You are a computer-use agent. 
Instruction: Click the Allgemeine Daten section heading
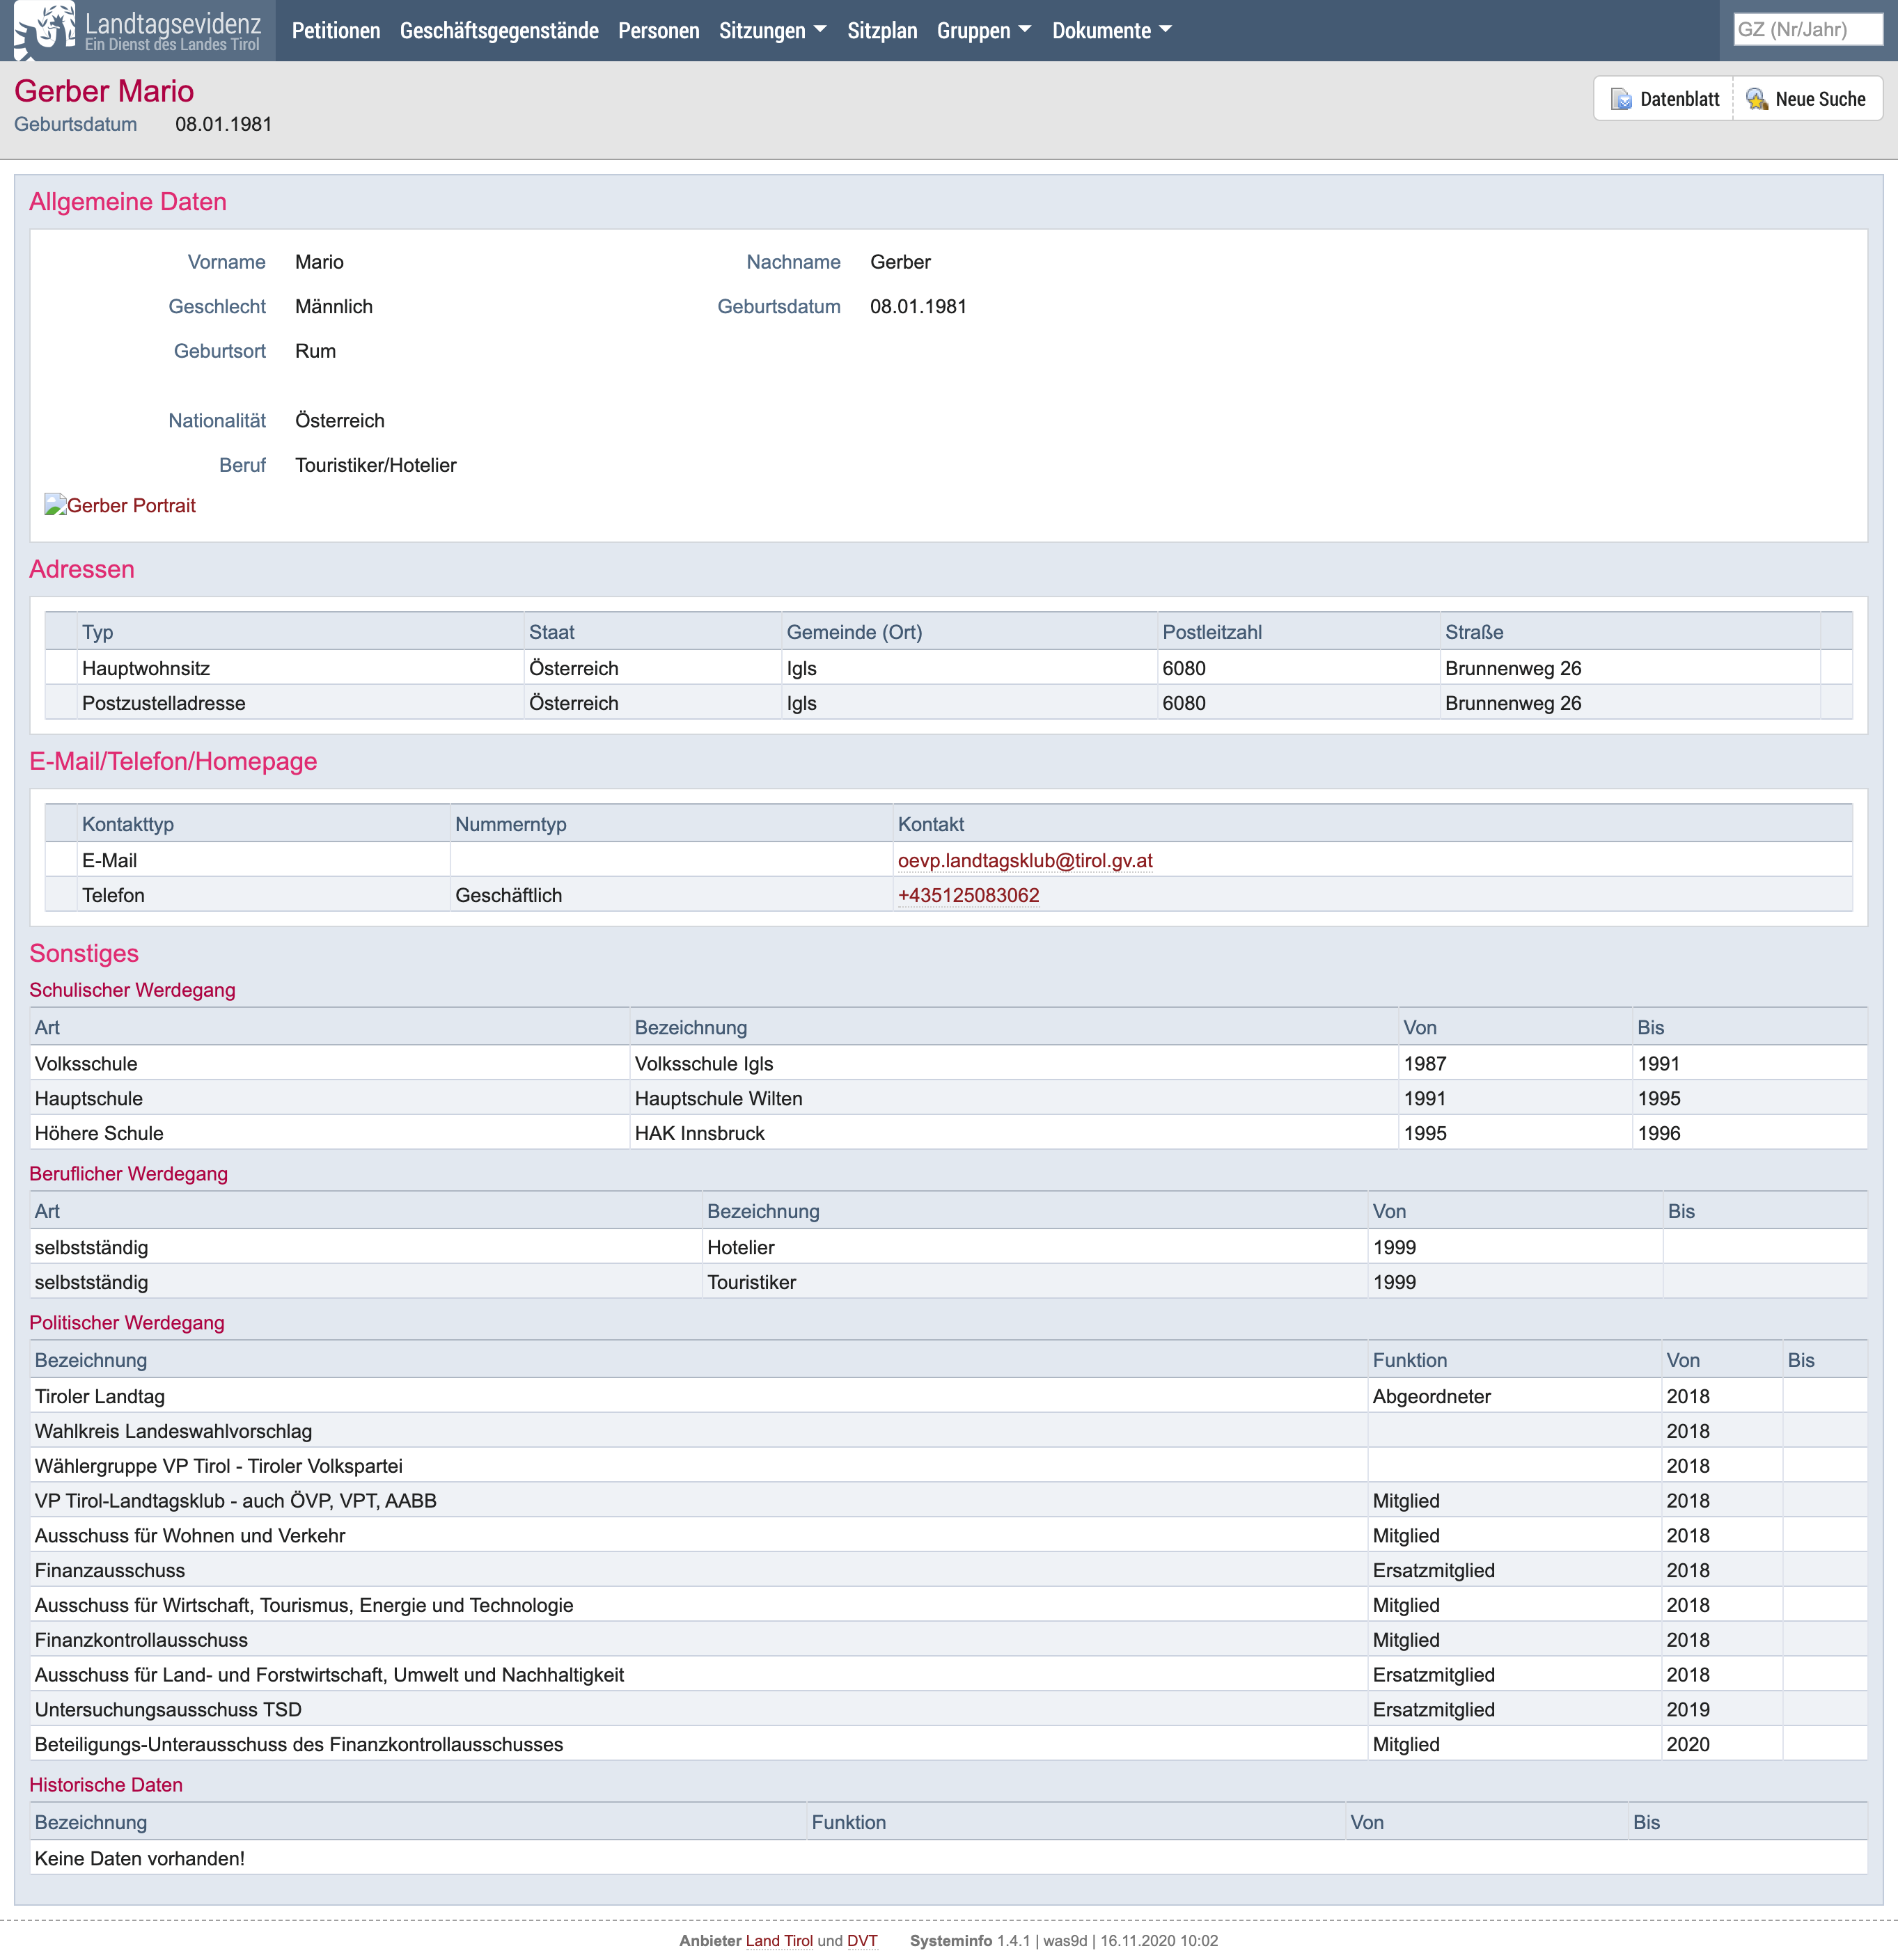pyautogui.click(x=128, y=202)
